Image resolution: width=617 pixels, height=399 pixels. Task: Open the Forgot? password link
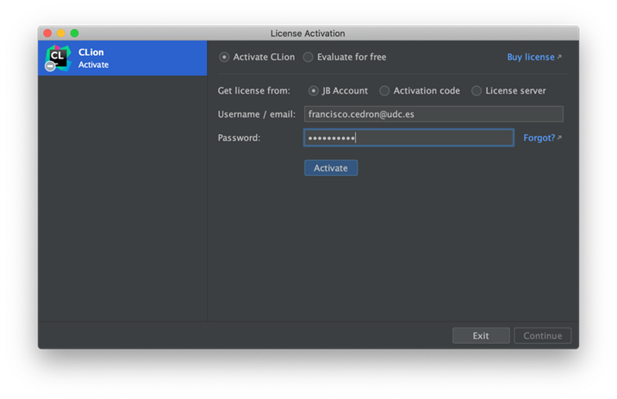point(542,138)
